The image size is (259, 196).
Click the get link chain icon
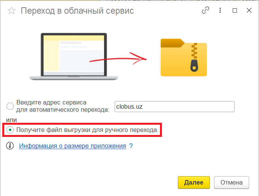[206, 11]
